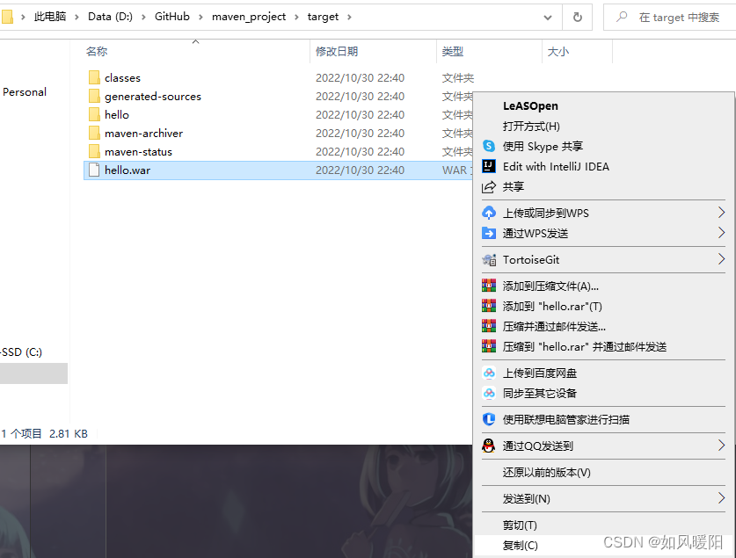Open chevron between GitHub and maven_project
Image resolution: width=736 pixels, height=558 pixels.
click(200, 18)
